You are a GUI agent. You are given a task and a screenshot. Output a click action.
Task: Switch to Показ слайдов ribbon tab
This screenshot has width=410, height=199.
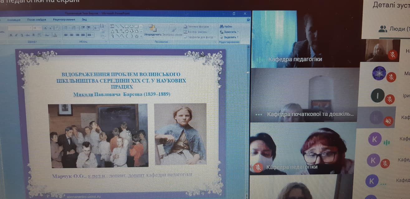pos(36,20)
